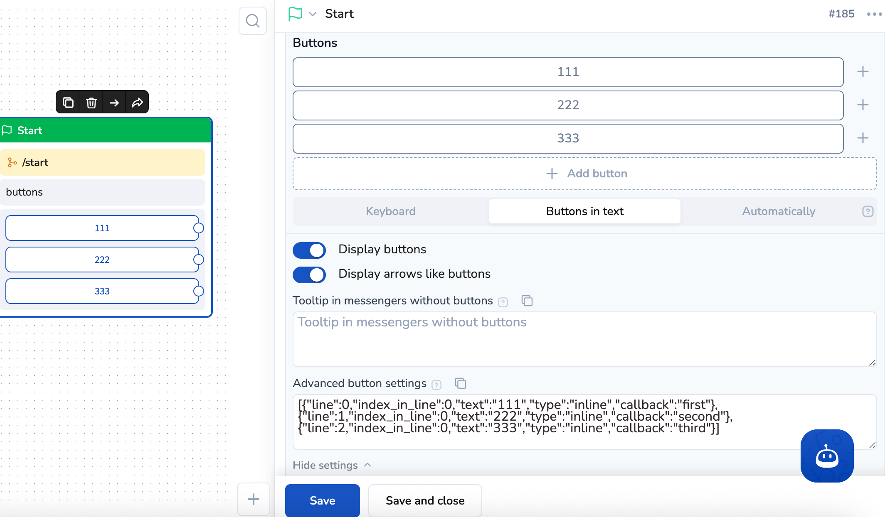885x517 pixels.
Task: Toggle Display arrows like buttons switch
Action: 309,274
